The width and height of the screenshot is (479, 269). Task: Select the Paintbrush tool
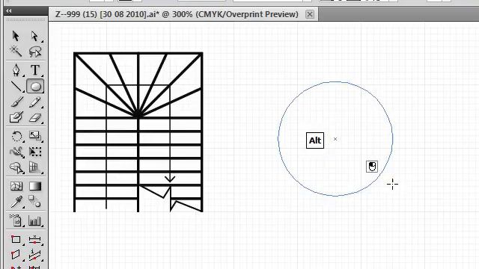coord(16,102)
